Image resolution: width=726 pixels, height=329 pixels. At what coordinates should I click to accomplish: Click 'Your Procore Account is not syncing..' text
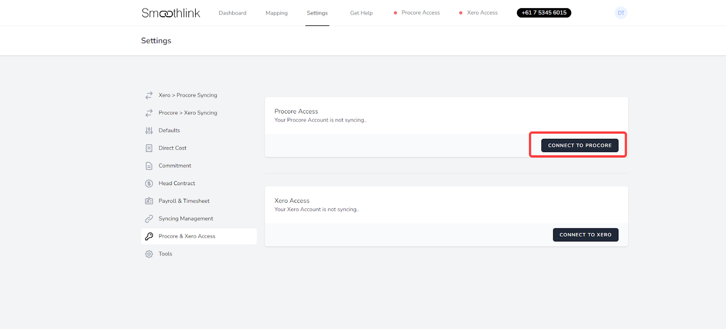coord(320,120)
